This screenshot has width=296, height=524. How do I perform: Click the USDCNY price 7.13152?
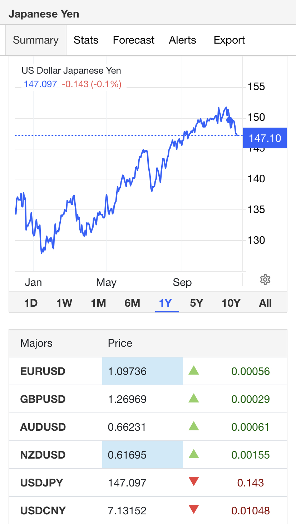click(x=127, y=510)
